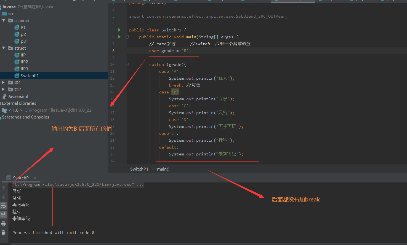
Task: Select the 坤1 folder label
Action: tap(18, 82)
